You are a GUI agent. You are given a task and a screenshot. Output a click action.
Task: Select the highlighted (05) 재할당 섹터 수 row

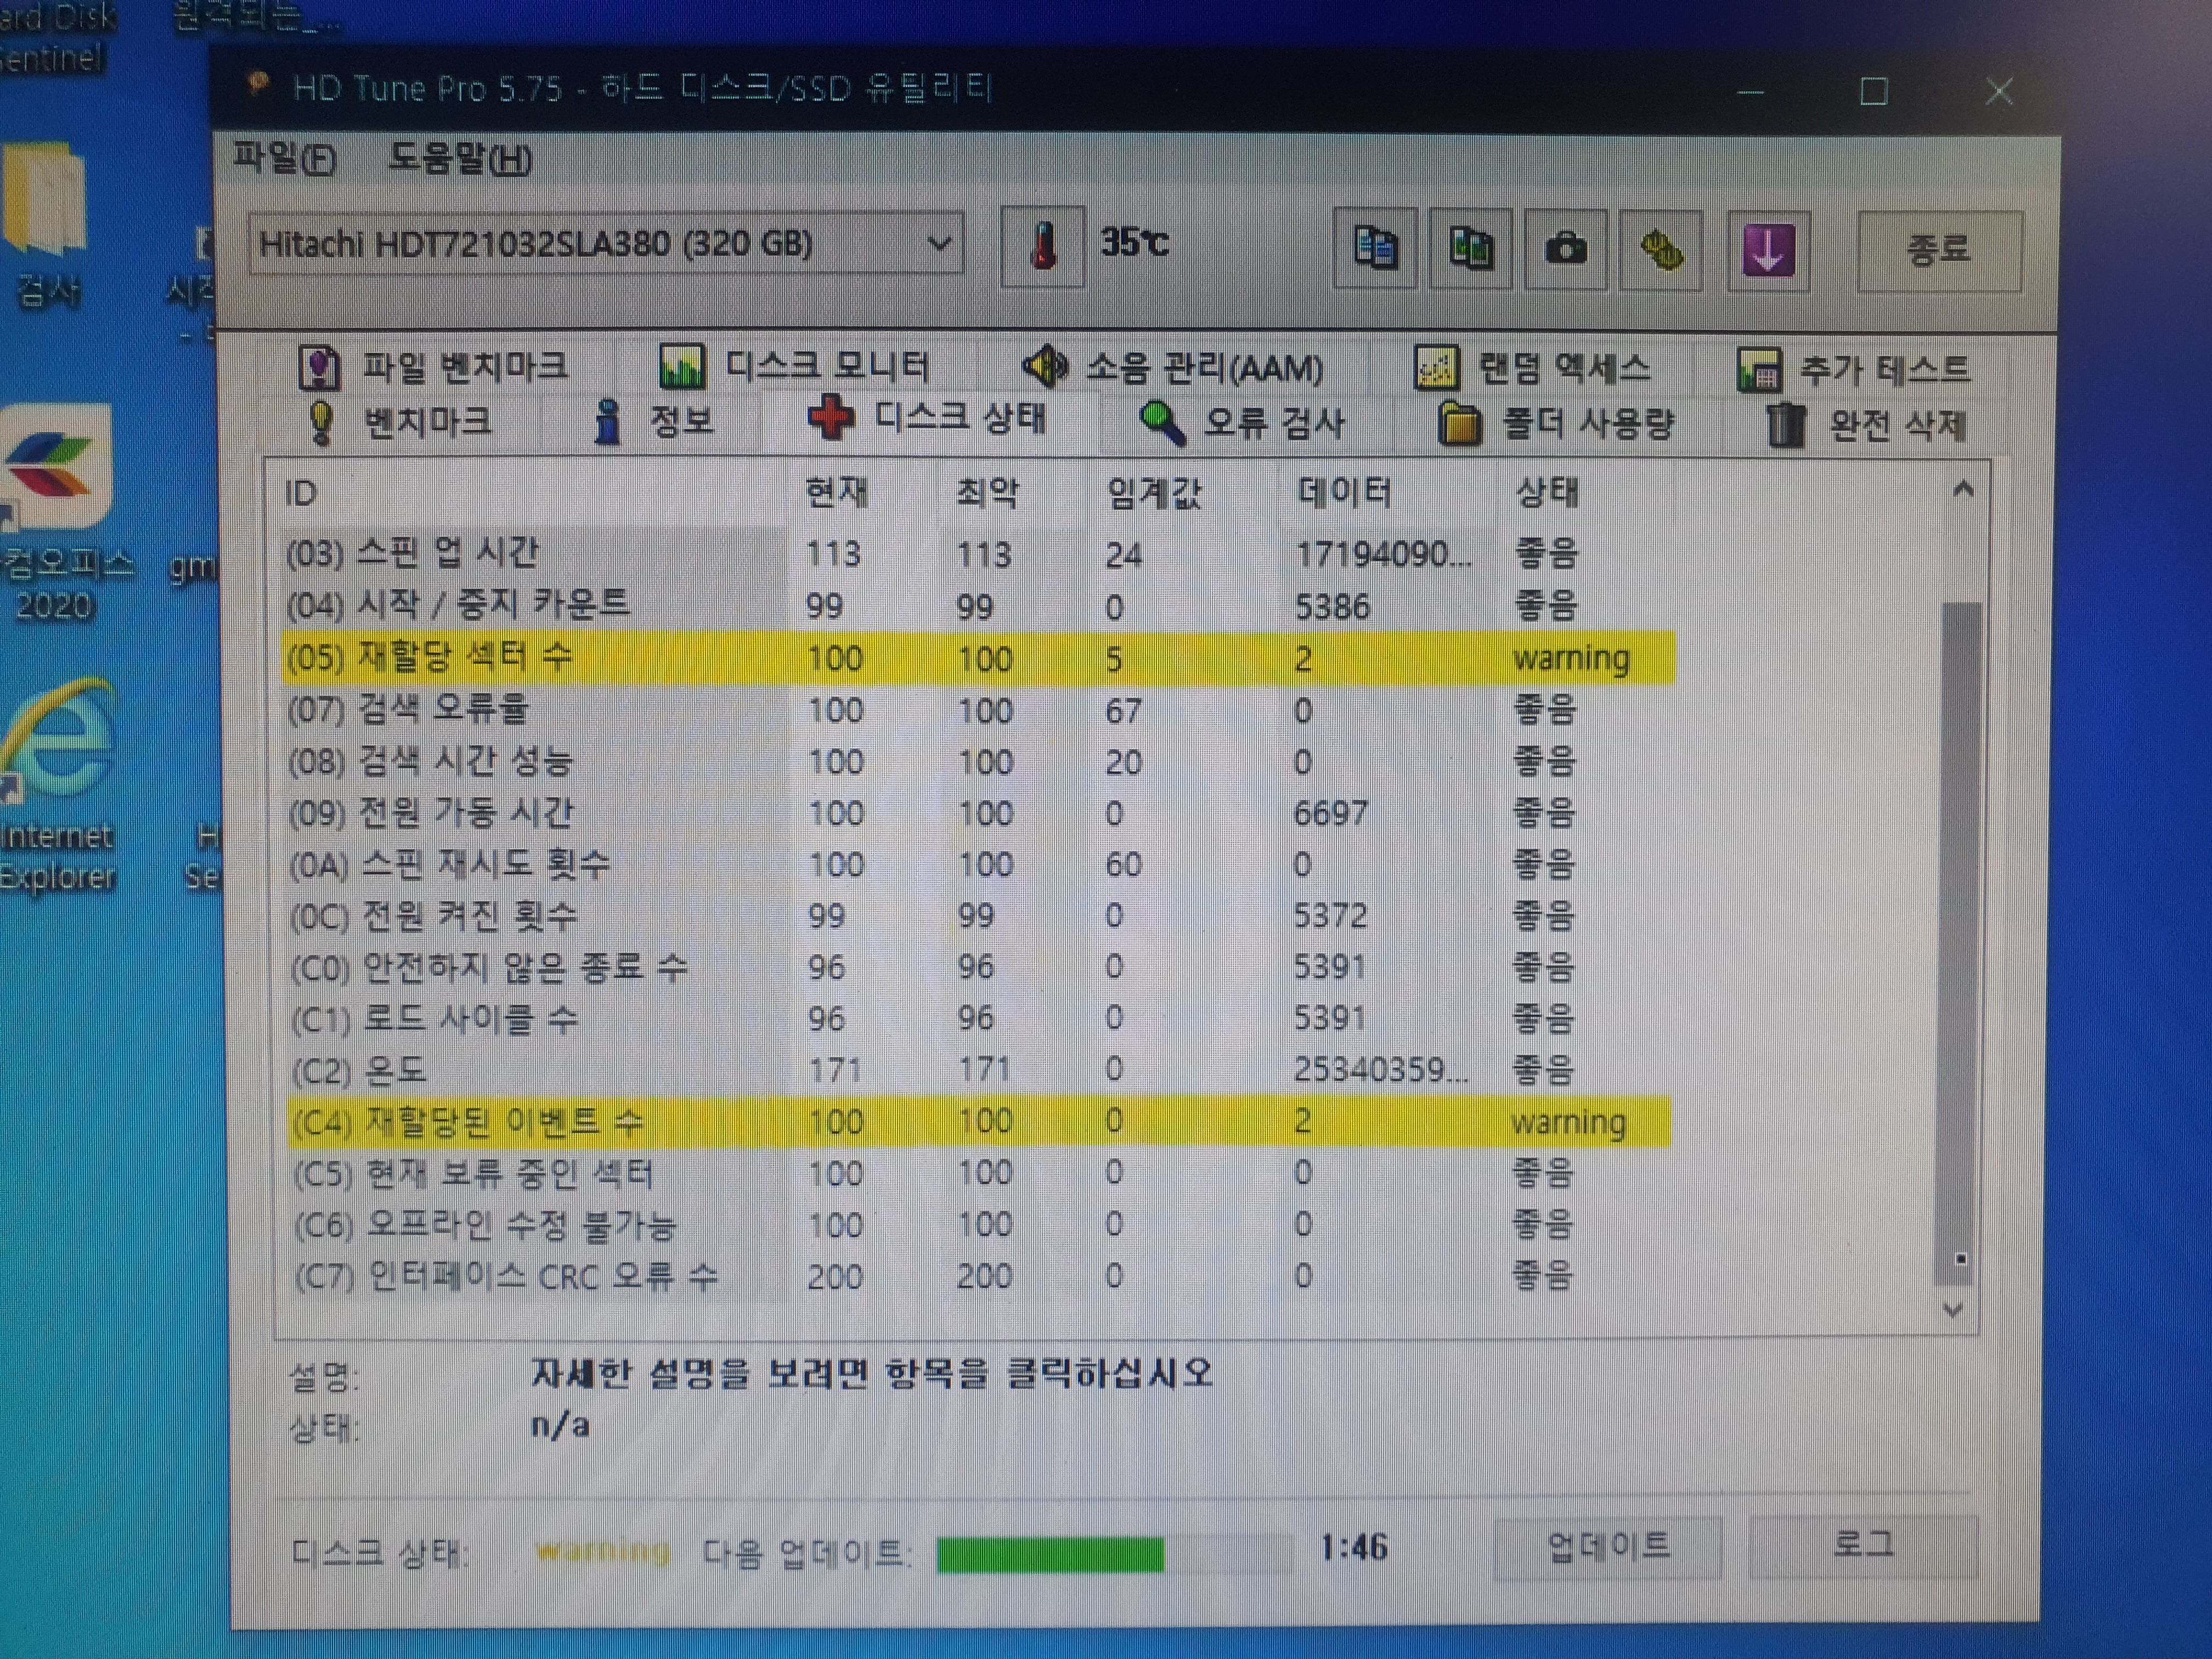point(978,658)
